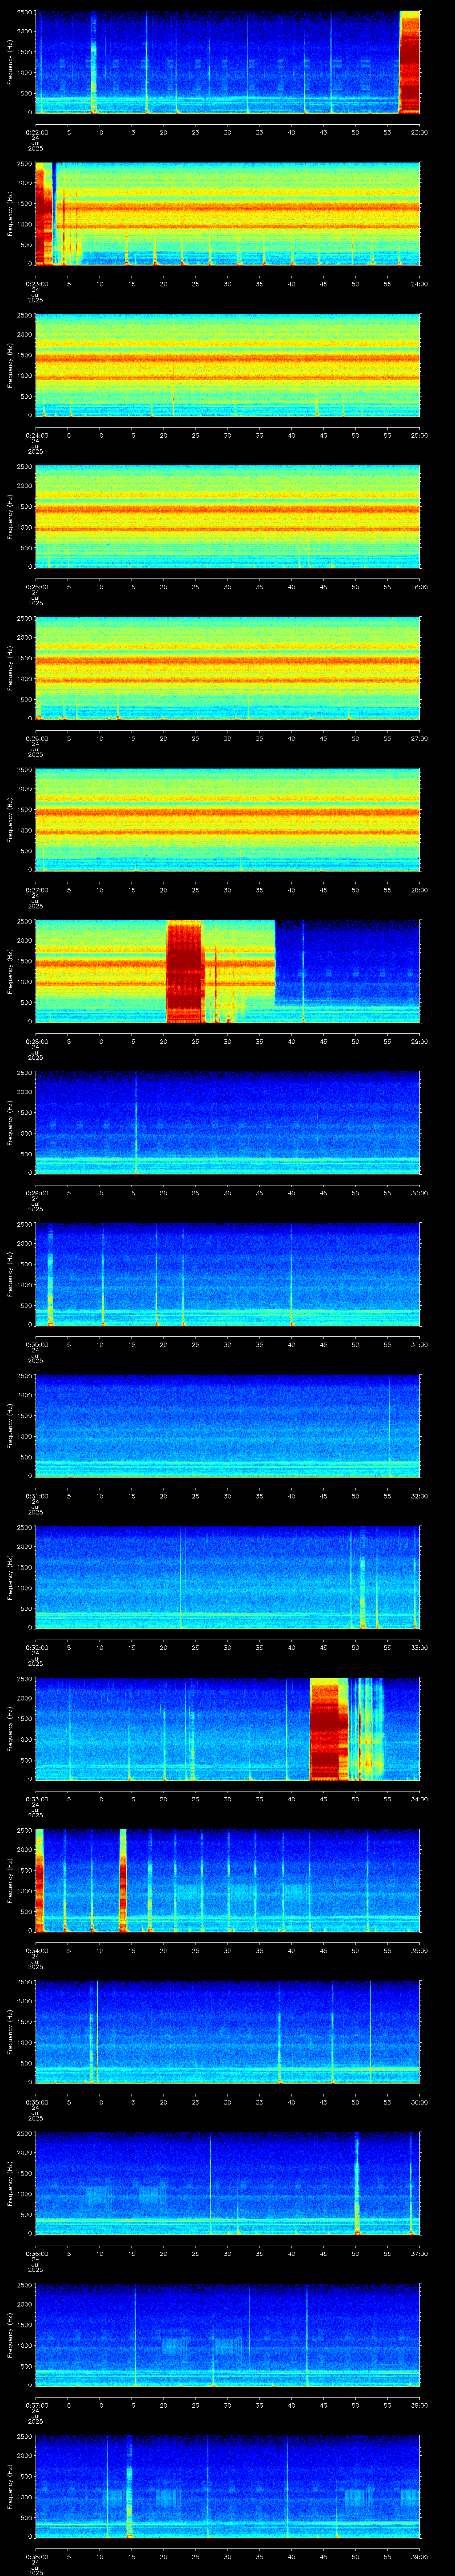Click the 0:32:00 start time label

[36, 1647]
